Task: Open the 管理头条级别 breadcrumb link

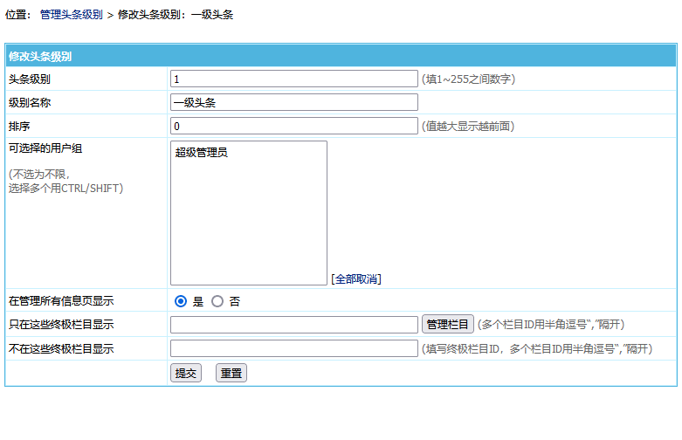Action: tap(71, 15)
